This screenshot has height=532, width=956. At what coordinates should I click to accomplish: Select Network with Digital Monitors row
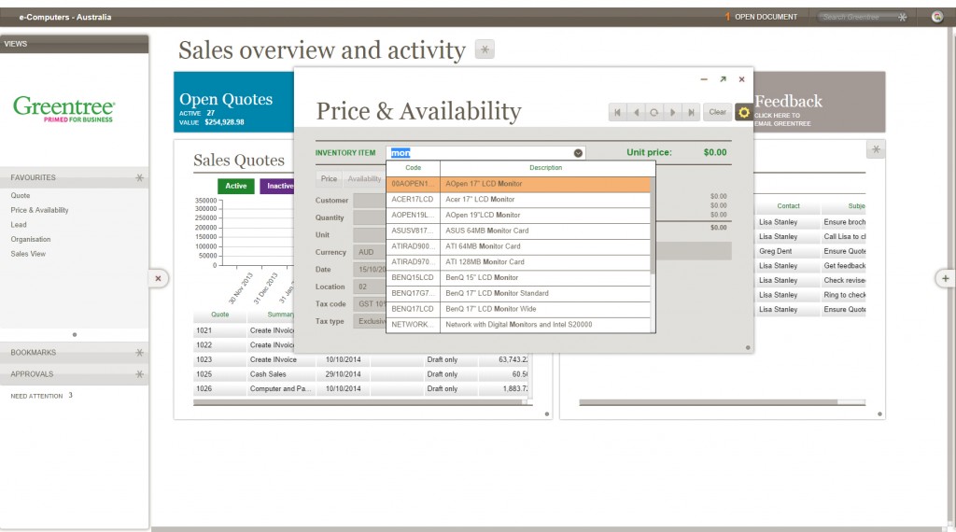[x=519, y=325]
